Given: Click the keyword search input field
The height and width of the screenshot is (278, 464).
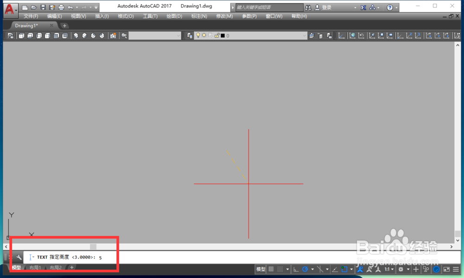Looking at the screenshot, I should [269, 7].
